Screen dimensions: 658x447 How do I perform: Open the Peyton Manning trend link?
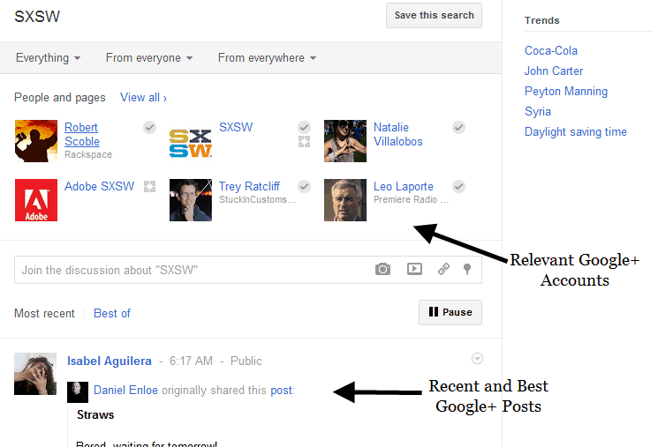(x=565, y=92)
